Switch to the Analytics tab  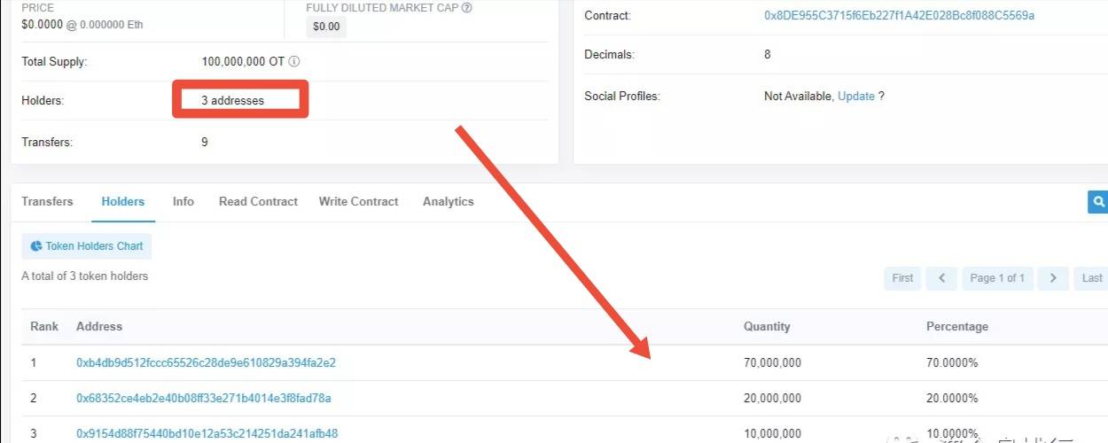point(449,202)
